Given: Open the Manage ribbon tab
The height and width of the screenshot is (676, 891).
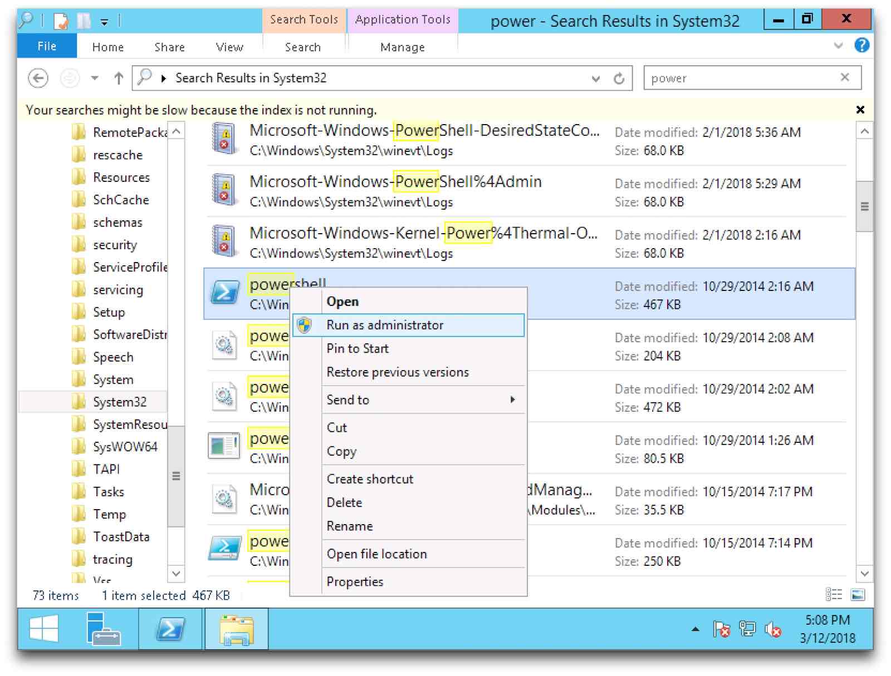Looking at the screenshot, I should click(403, 47).
